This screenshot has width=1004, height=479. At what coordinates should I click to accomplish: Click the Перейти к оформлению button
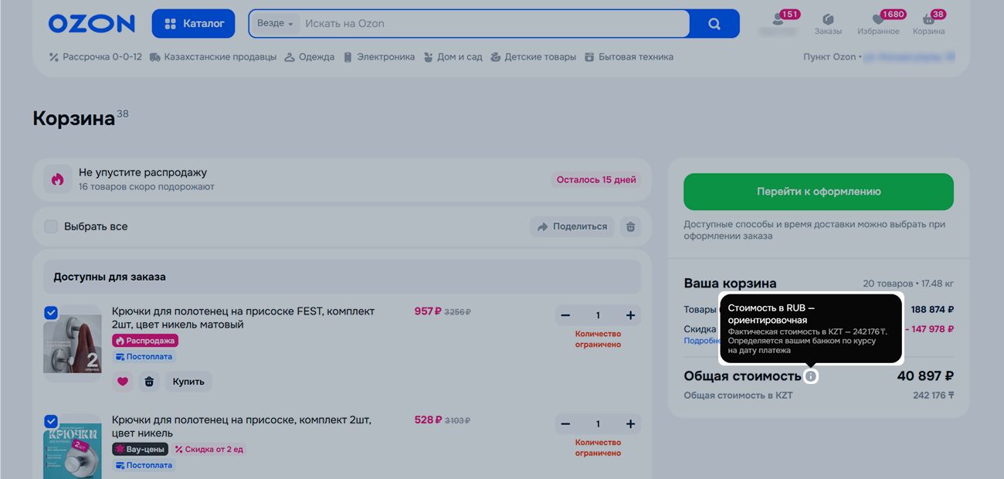[818, 192]
